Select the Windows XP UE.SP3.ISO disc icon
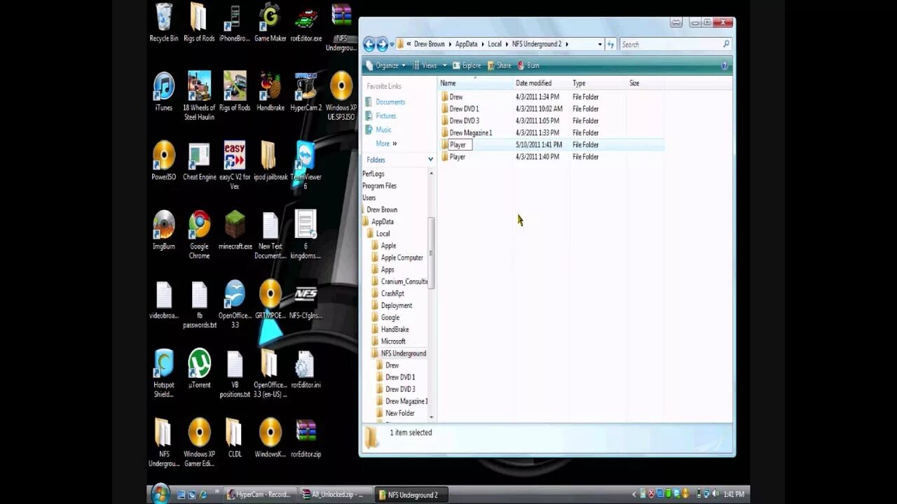Viewport: 897px width, 504px height. [x=341, y=95]
